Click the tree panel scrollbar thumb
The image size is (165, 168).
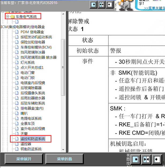click(x=63, y=67)
